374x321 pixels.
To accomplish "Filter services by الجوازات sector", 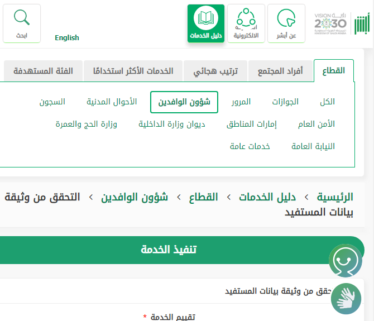I will (x=285, y=102).
